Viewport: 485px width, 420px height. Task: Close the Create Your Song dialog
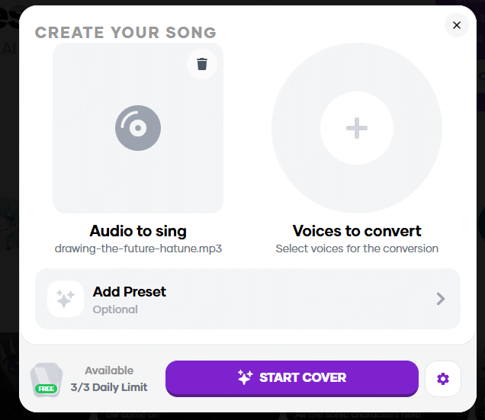tap(457, 25)
